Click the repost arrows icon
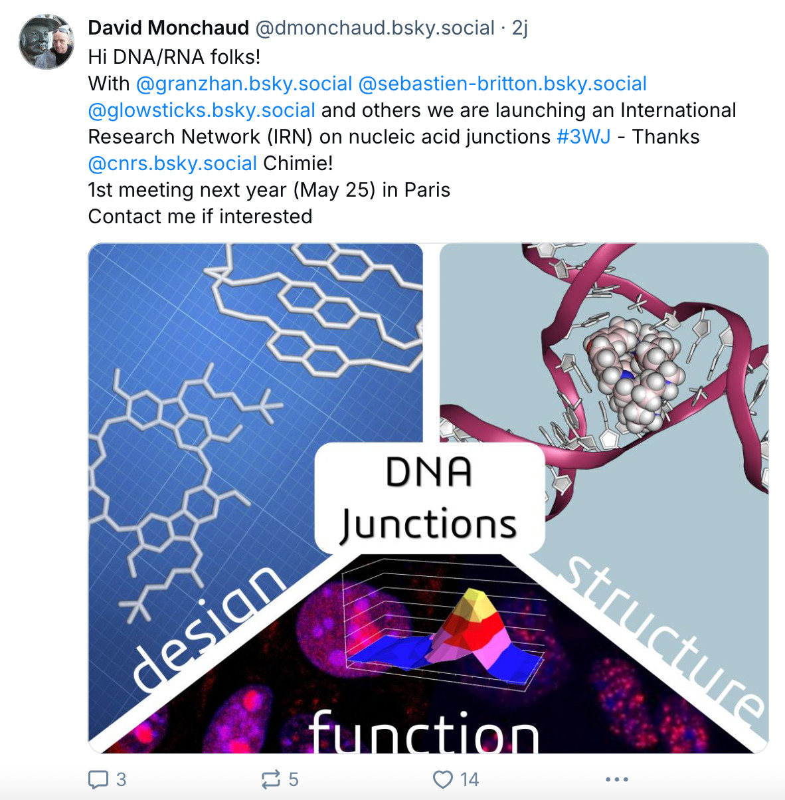785x800 pixels. (x=271, y=779)
